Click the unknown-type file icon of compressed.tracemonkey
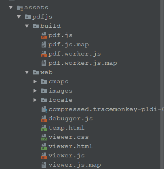Screen dimensions: 164x169 44,109
